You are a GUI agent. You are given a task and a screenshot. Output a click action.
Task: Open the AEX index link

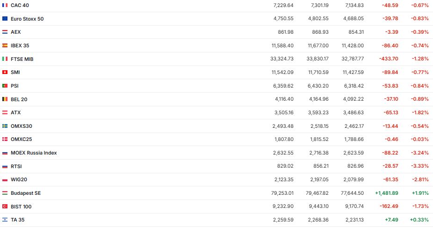click(x=16, y=32)
